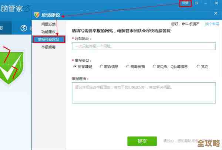Click the shield logo in 反馈建议 dialog title
The height and width of the screenshot is (150, 222).
coord(37,15)
